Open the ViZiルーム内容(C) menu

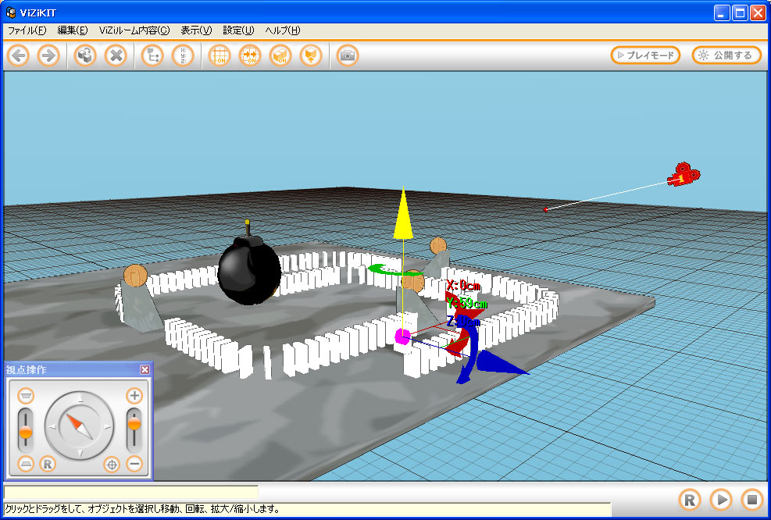coord(134,30)
